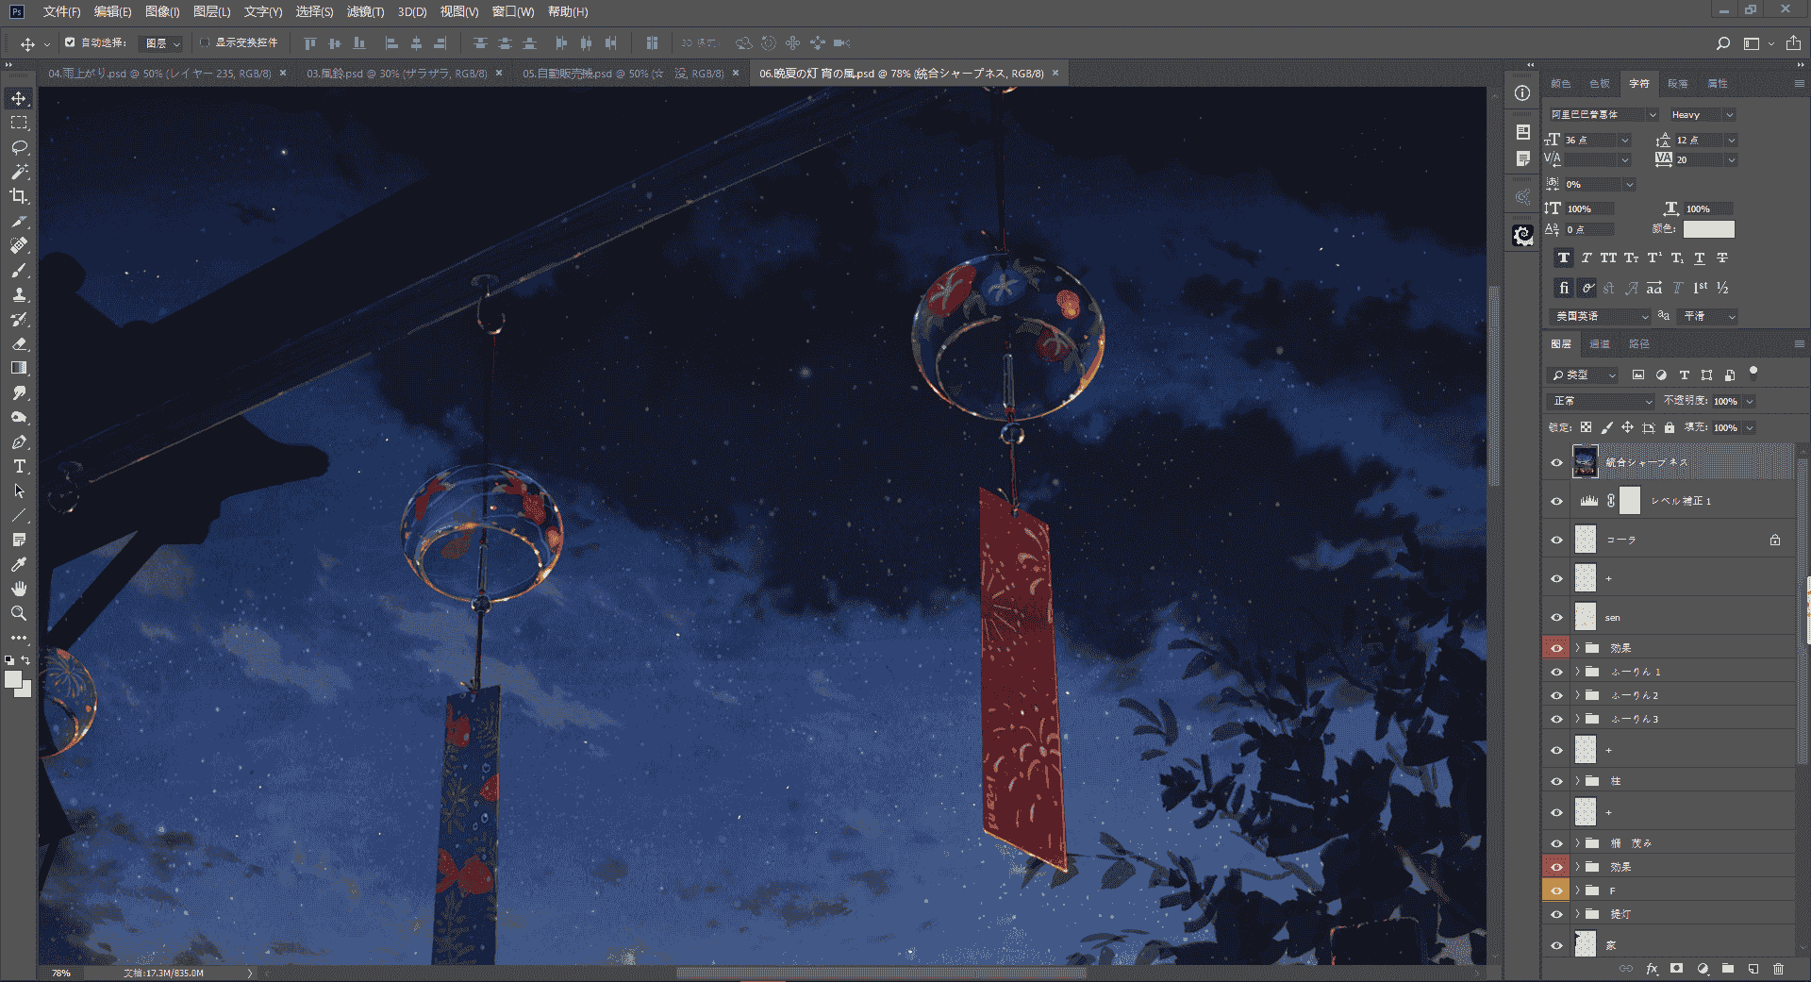Open the 美国英语 language dropdown
Viewport: 1811px width, 982px height.
[1600, 316]
